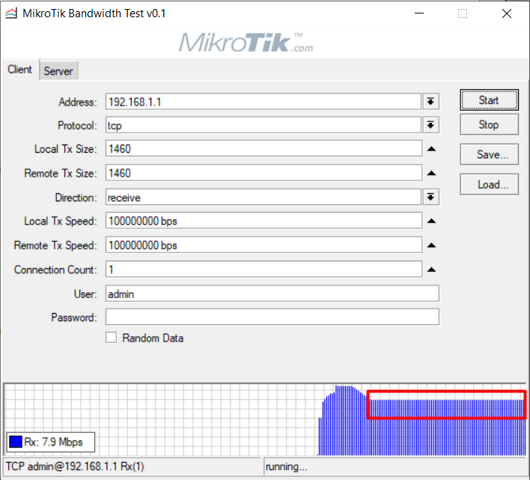
Task: Click the MikroTik.com logo
Action: click(x=246, y=42)
